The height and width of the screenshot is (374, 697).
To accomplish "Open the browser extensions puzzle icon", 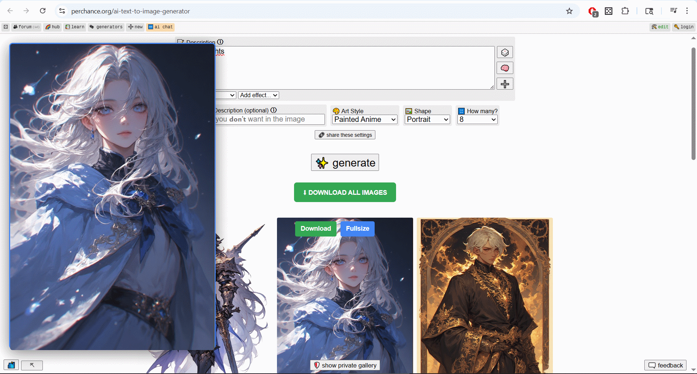I will pyautogui.click(x=625, y=11).
